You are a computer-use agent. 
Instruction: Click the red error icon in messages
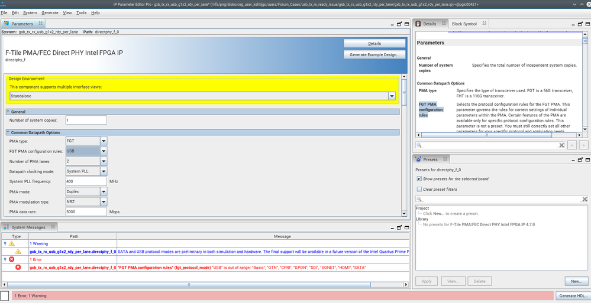(18, 268)
